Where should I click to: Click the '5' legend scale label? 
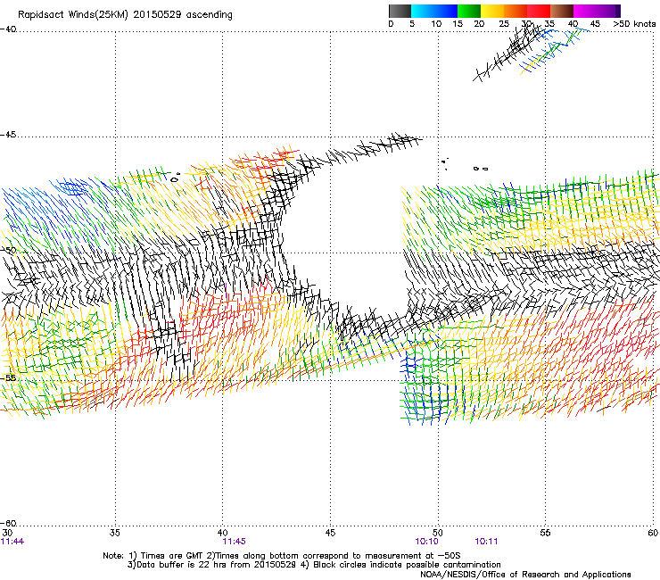412,24
